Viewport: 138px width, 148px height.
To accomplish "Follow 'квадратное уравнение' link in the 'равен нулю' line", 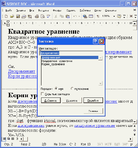I will click(x=95, y=126).
